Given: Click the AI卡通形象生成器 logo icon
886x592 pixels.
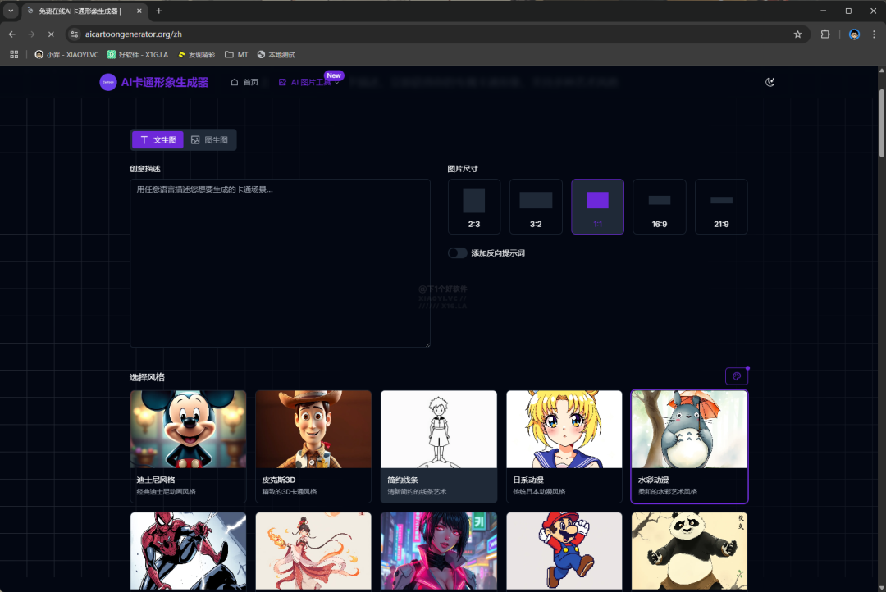Looking at the screenshot, I should coord(108,82).
